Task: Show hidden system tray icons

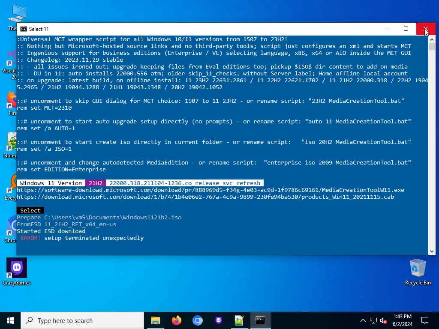Action: (363, 320)
